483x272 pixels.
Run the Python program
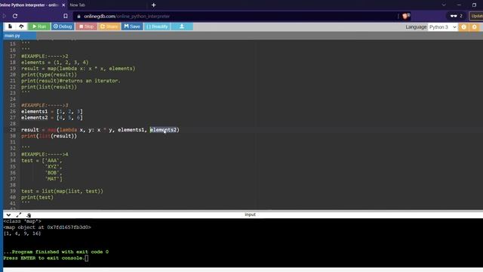pos(39,26)
